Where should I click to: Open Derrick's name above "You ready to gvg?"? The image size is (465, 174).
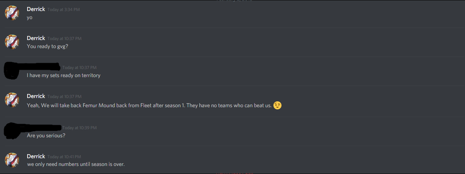point(36,38)
